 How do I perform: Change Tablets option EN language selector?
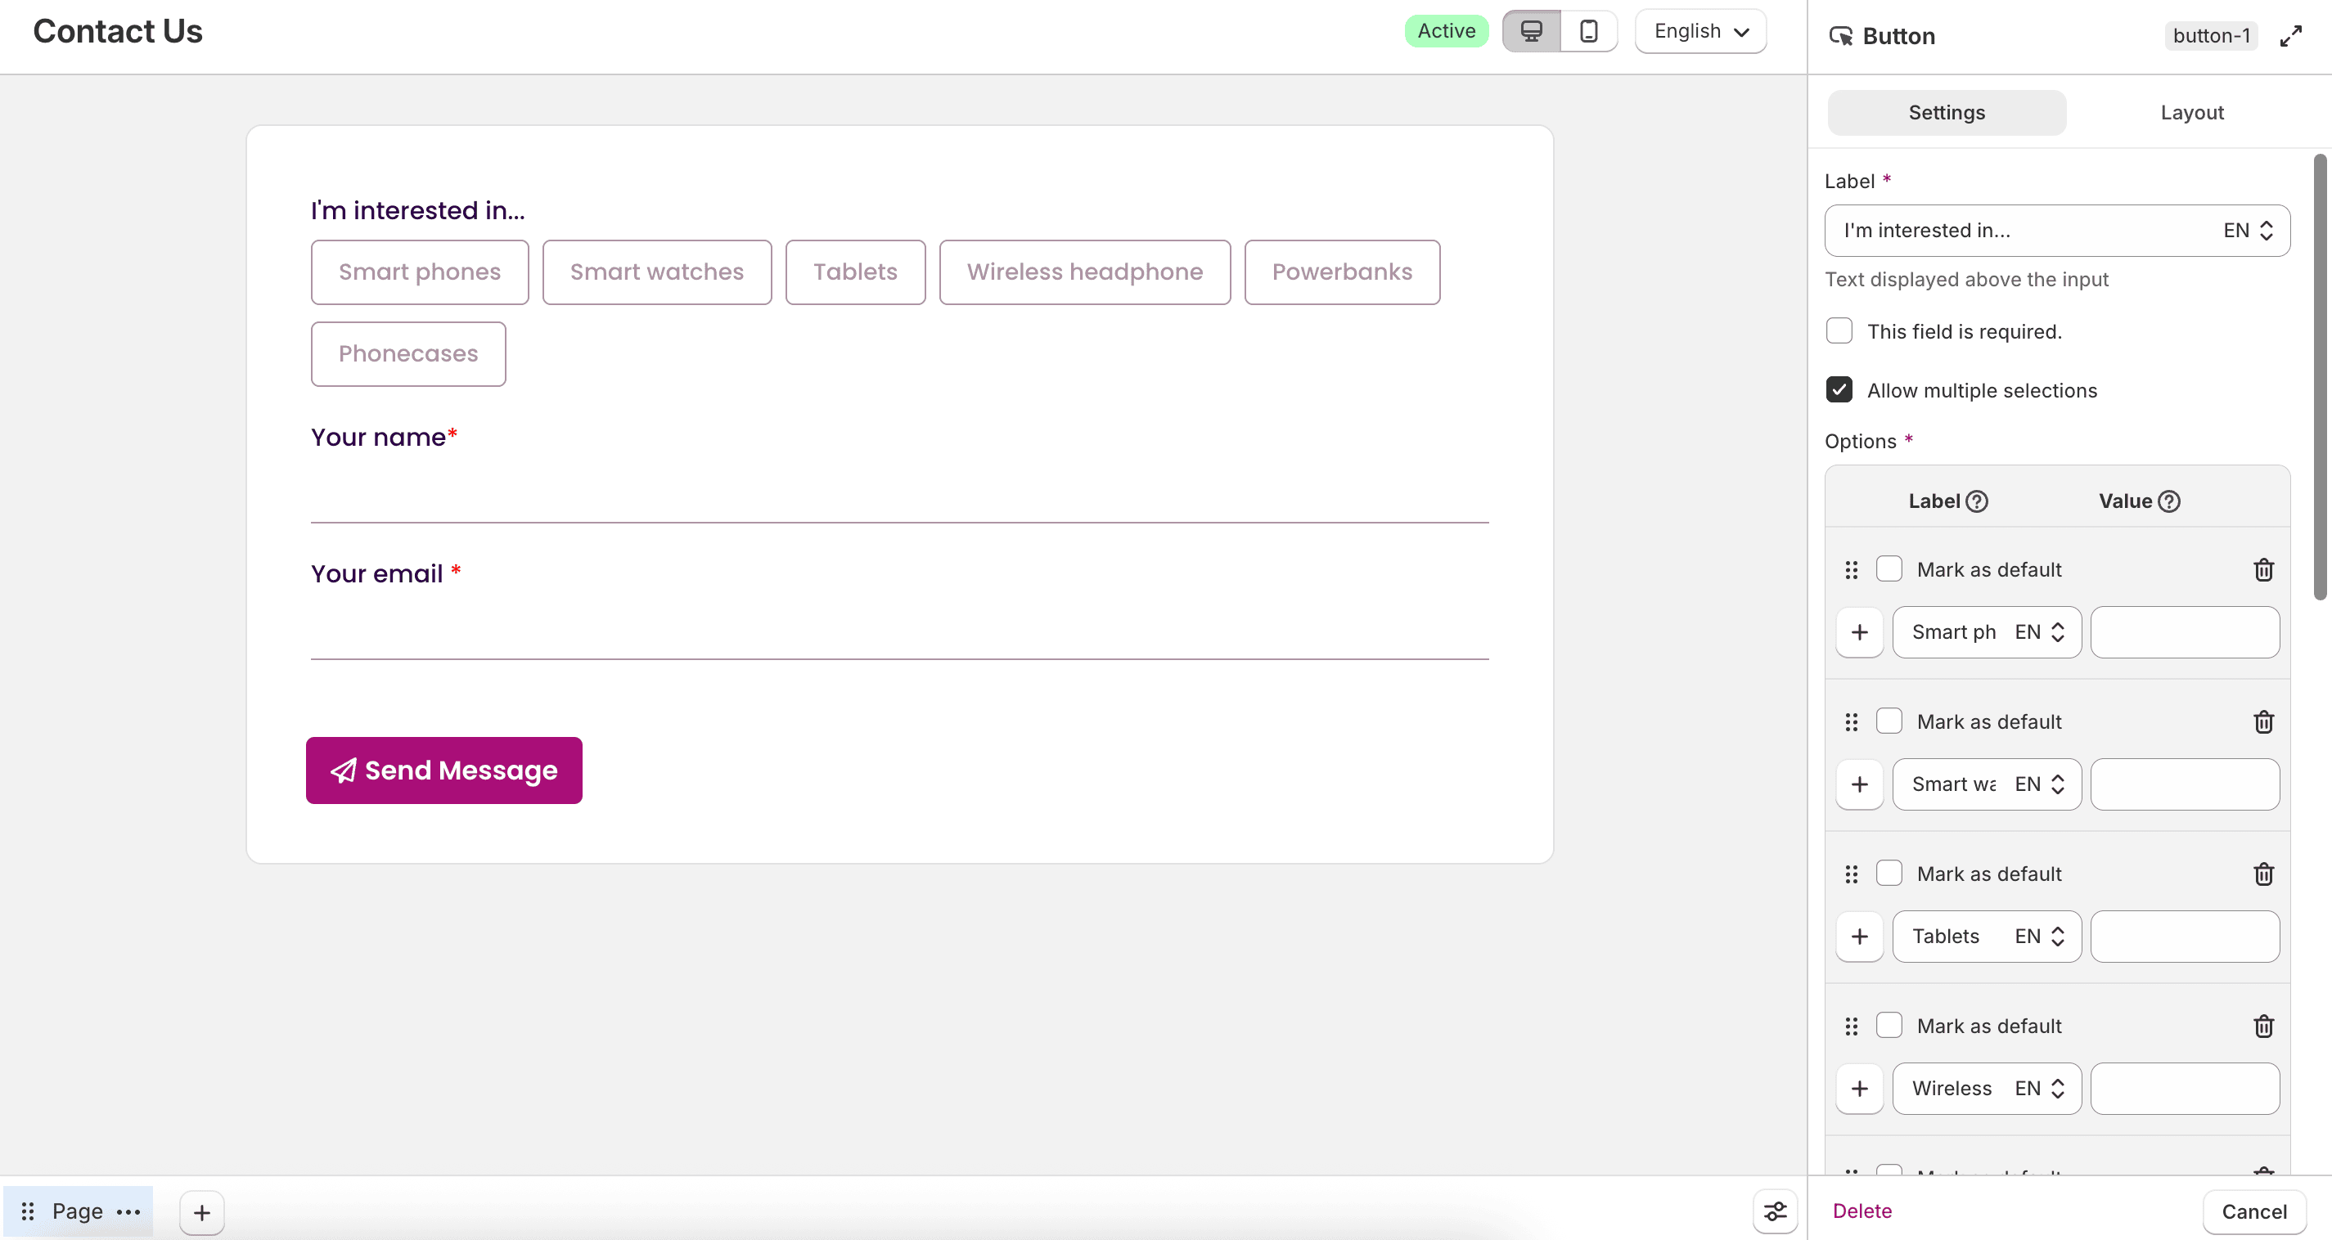coord(2040,936)
